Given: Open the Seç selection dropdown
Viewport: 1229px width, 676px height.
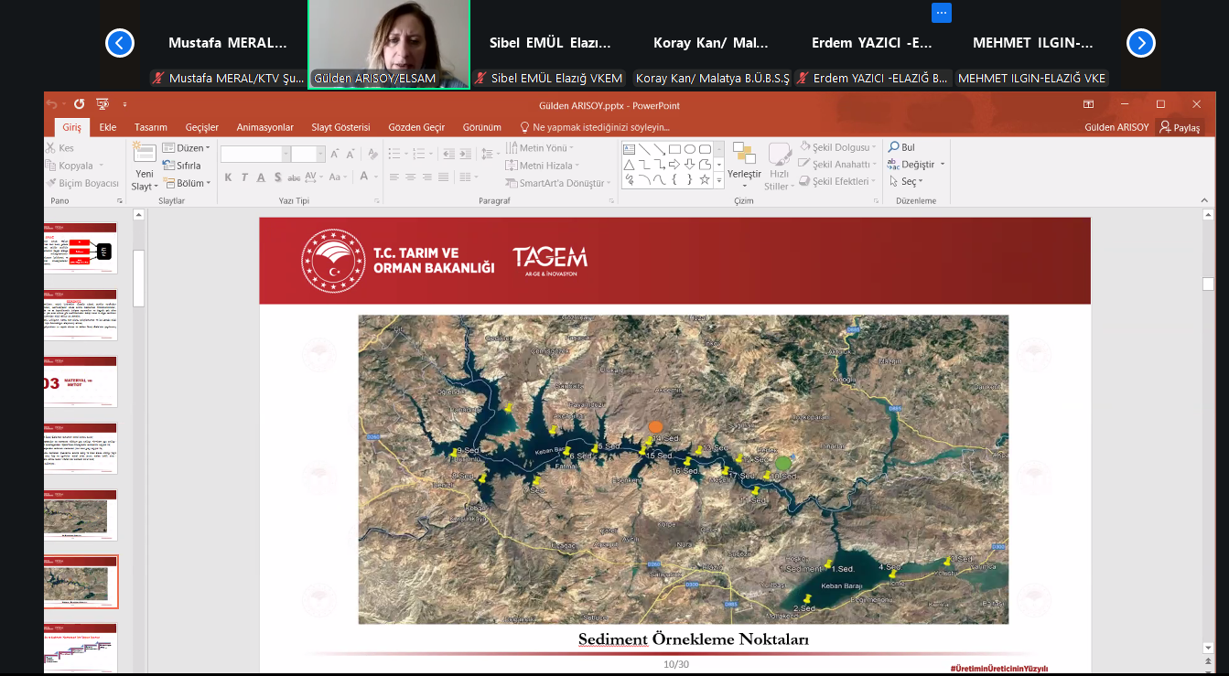Looking at the screenshot, I should click(904, 182).
